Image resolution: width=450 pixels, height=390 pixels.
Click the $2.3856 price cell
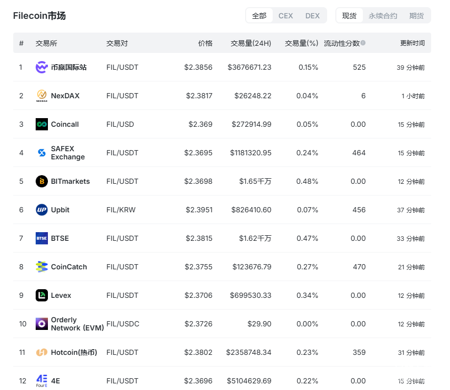click(x=198, y=67)
